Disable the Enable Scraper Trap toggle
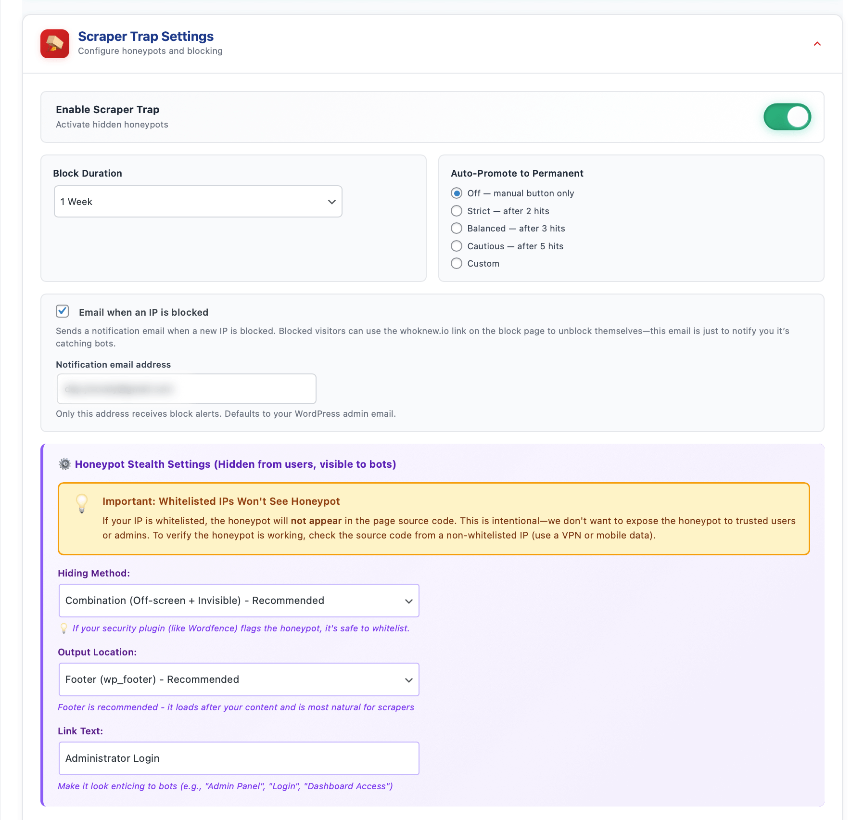The image size is (864, 820). pyautogui.click(x=787, y=116)
